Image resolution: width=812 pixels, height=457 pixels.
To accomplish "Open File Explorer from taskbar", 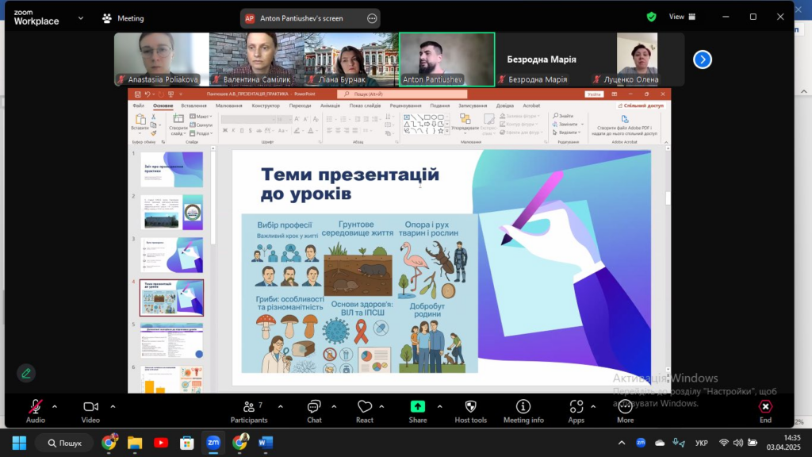I will [135, 443].
